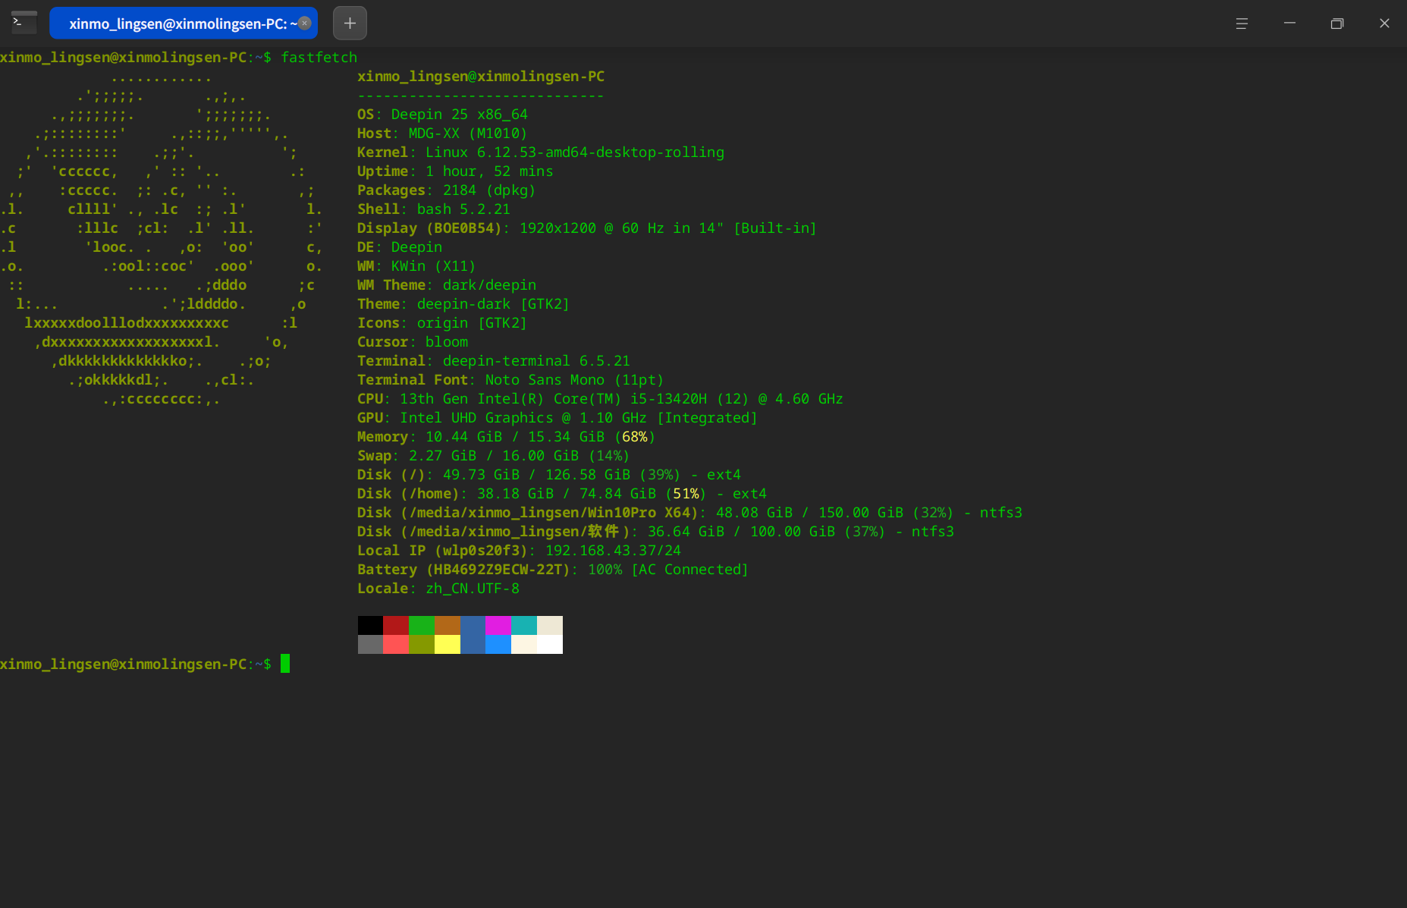Click the terminal app icon in title bar
Image resolution: width=1407 pixels, height=908 pixels.
coord(24,23)
